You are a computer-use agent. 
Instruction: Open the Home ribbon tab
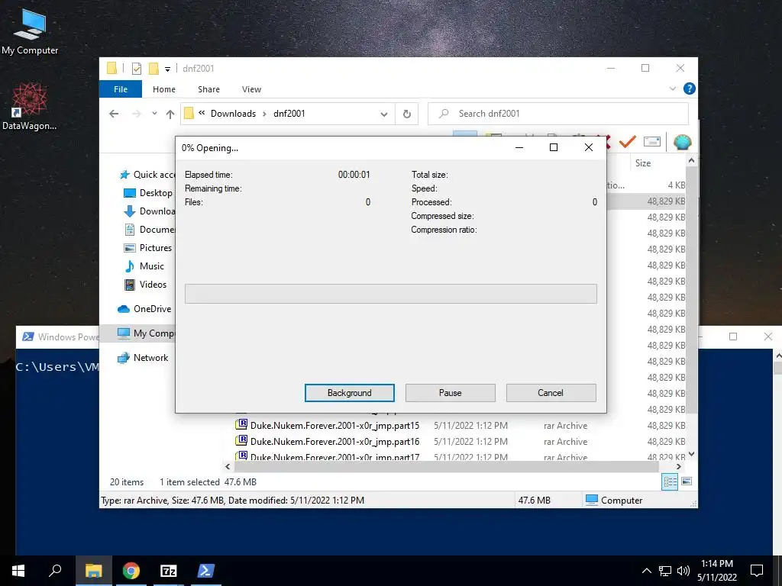coord(164,89)
